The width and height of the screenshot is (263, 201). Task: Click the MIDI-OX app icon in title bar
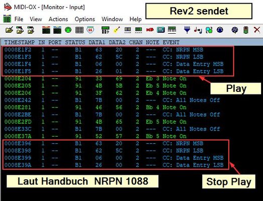8,7
